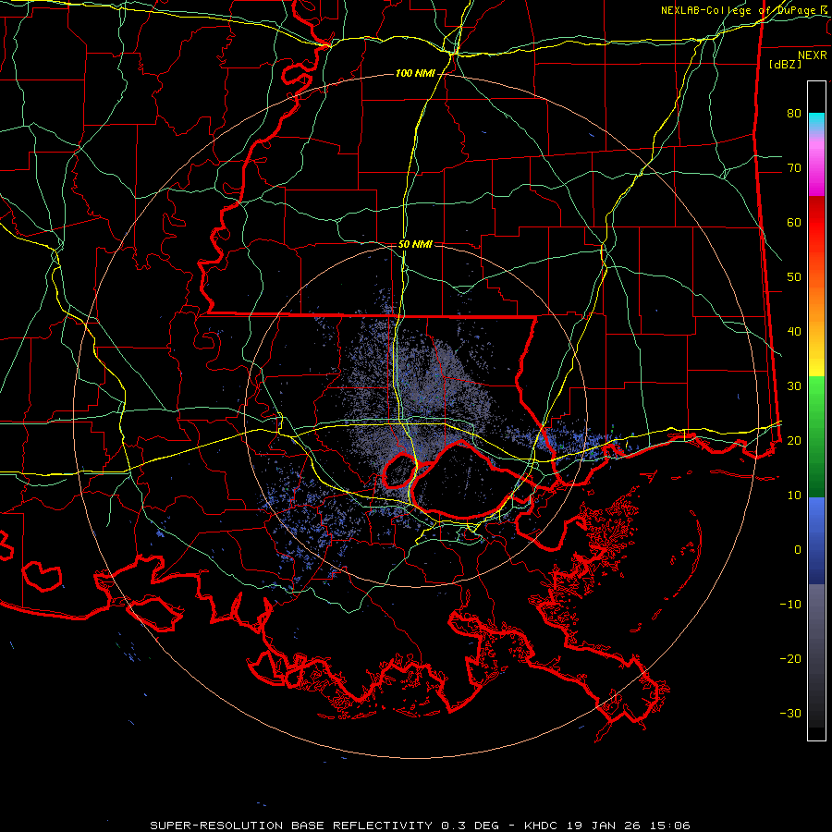The width and height of the screenshot is (832, 832).
Task: Click the 20 value on dBZ scale
Action: [x=794, y=440]
